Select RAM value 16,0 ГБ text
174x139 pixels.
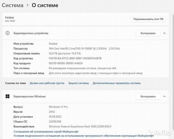coord(65,54)
